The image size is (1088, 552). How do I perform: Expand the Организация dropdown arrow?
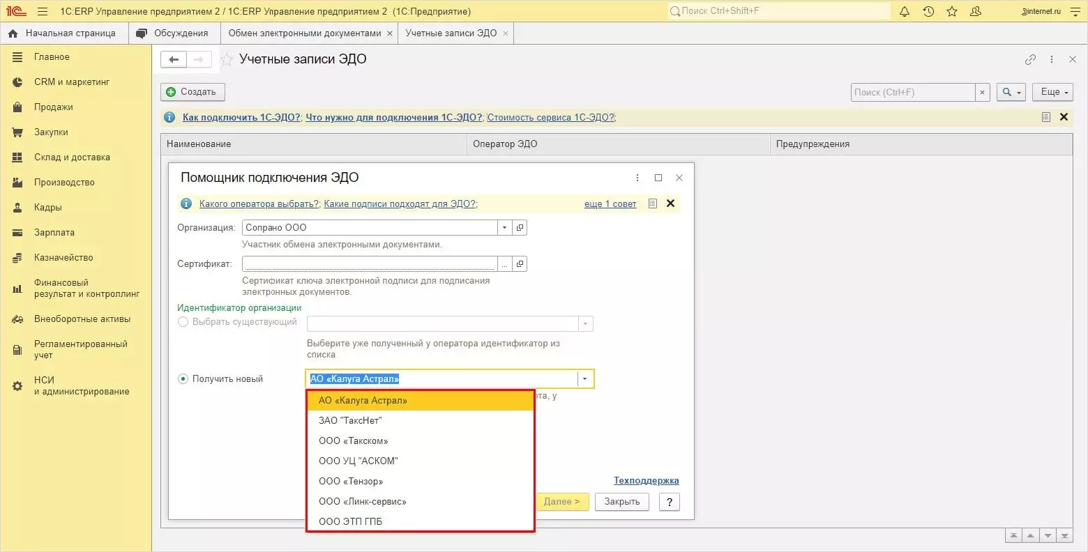pyautogui.click(x=504, y=228)
